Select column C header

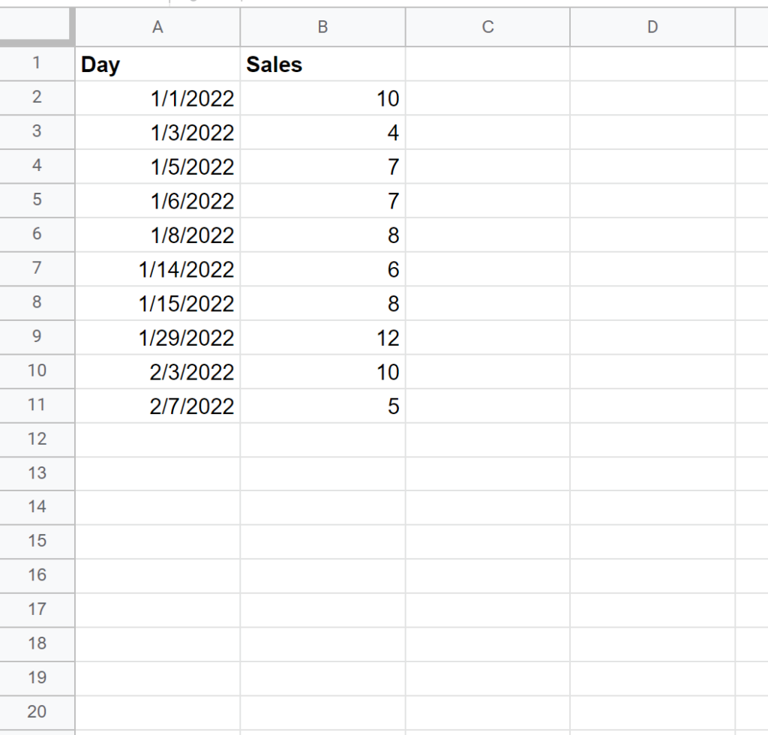[x=487, y=27]
